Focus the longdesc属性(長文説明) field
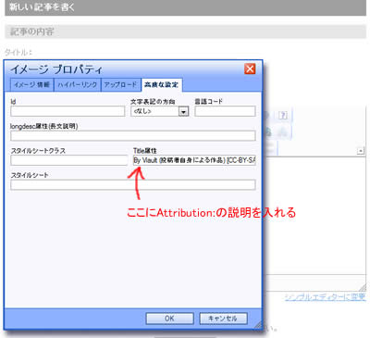370x338 pixels. (133, 135)
